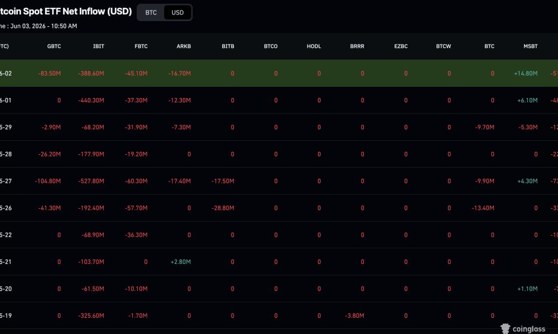Click the HODL column header
558x334 pixels.
[x=314, y=46]
